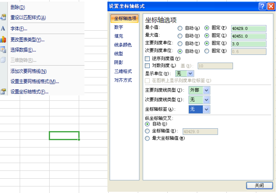Open 设置坐标轴格式(F)... menu entry
Image resolution: width=276 pixels, height=193 pixels.
click(30, 92)
